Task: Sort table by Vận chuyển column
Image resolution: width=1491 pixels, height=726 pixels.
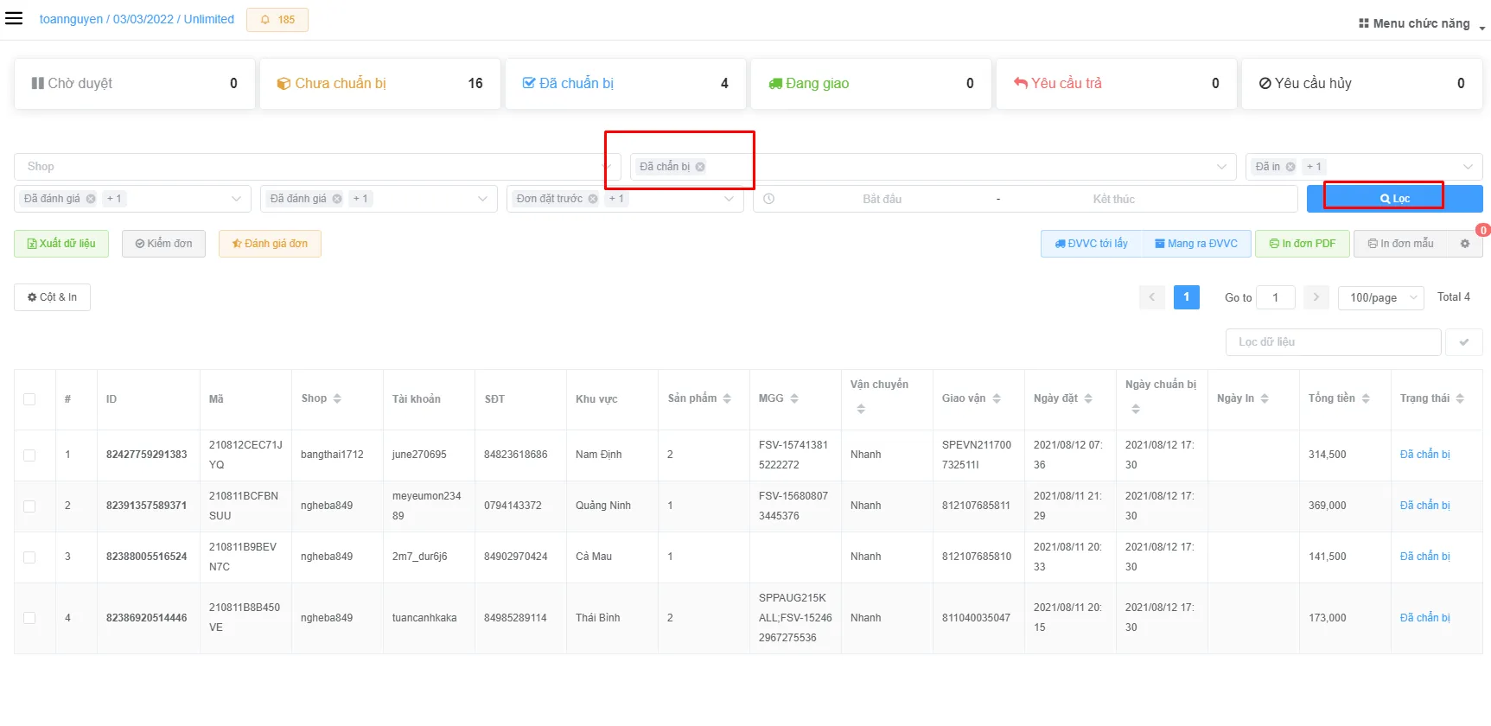Action: click(x=861, y=409)
